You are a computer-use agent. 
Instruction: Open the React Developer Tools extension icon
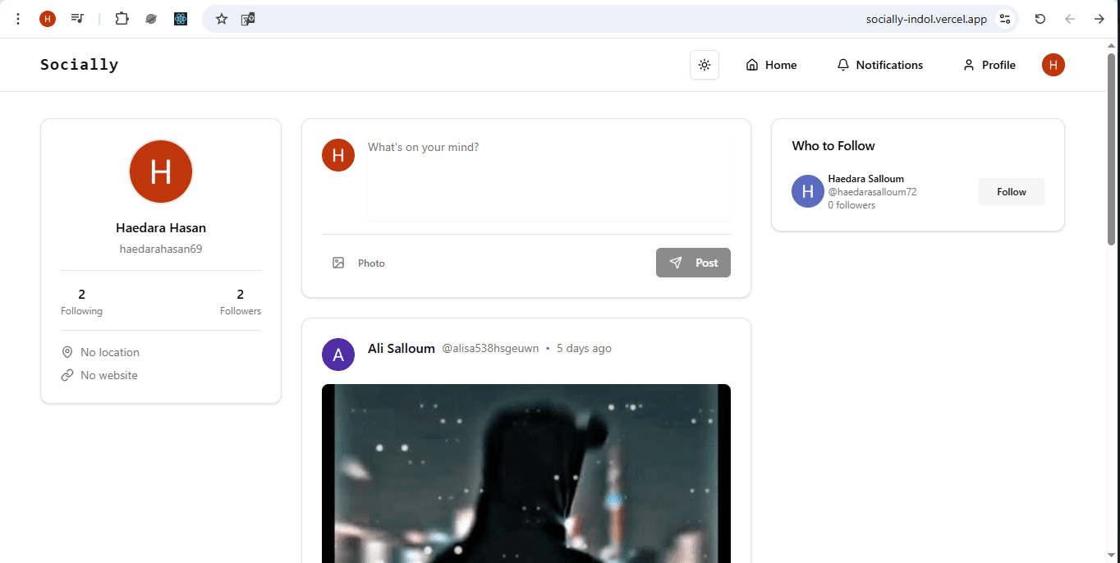181,19
